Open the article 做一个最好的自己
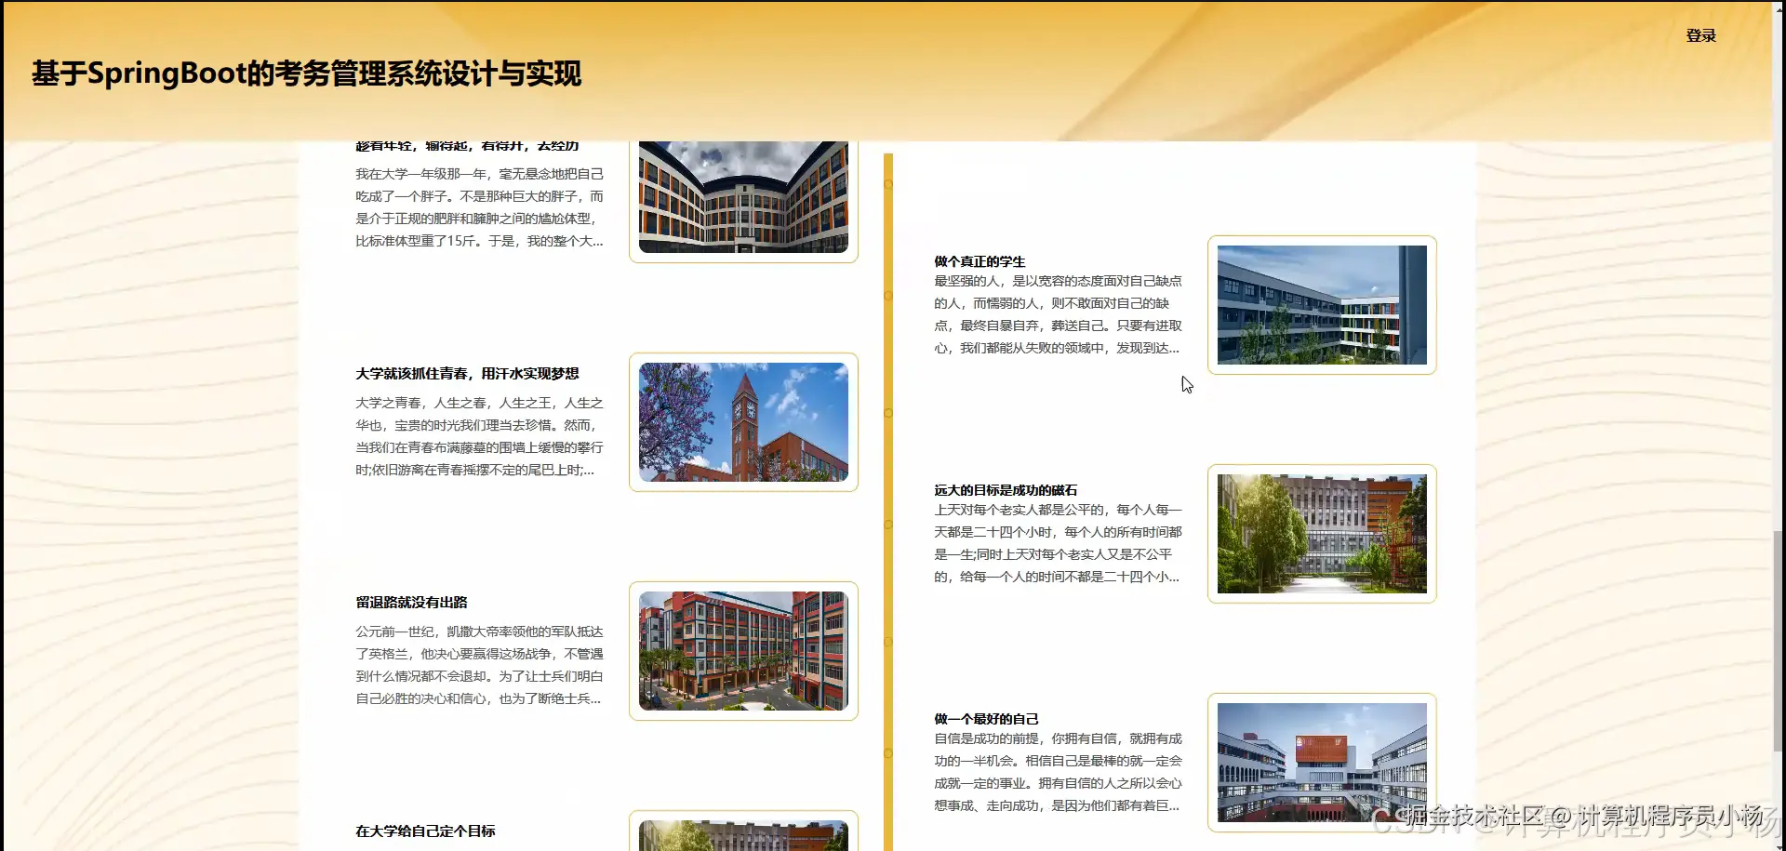The height and width of the screenshot is (851, 1786). 988,718
